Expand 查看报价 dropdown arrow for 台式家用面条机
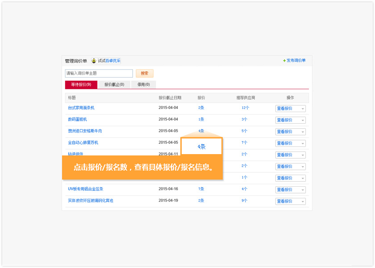This screenshot has width=375, height=268. coord(303,109)
